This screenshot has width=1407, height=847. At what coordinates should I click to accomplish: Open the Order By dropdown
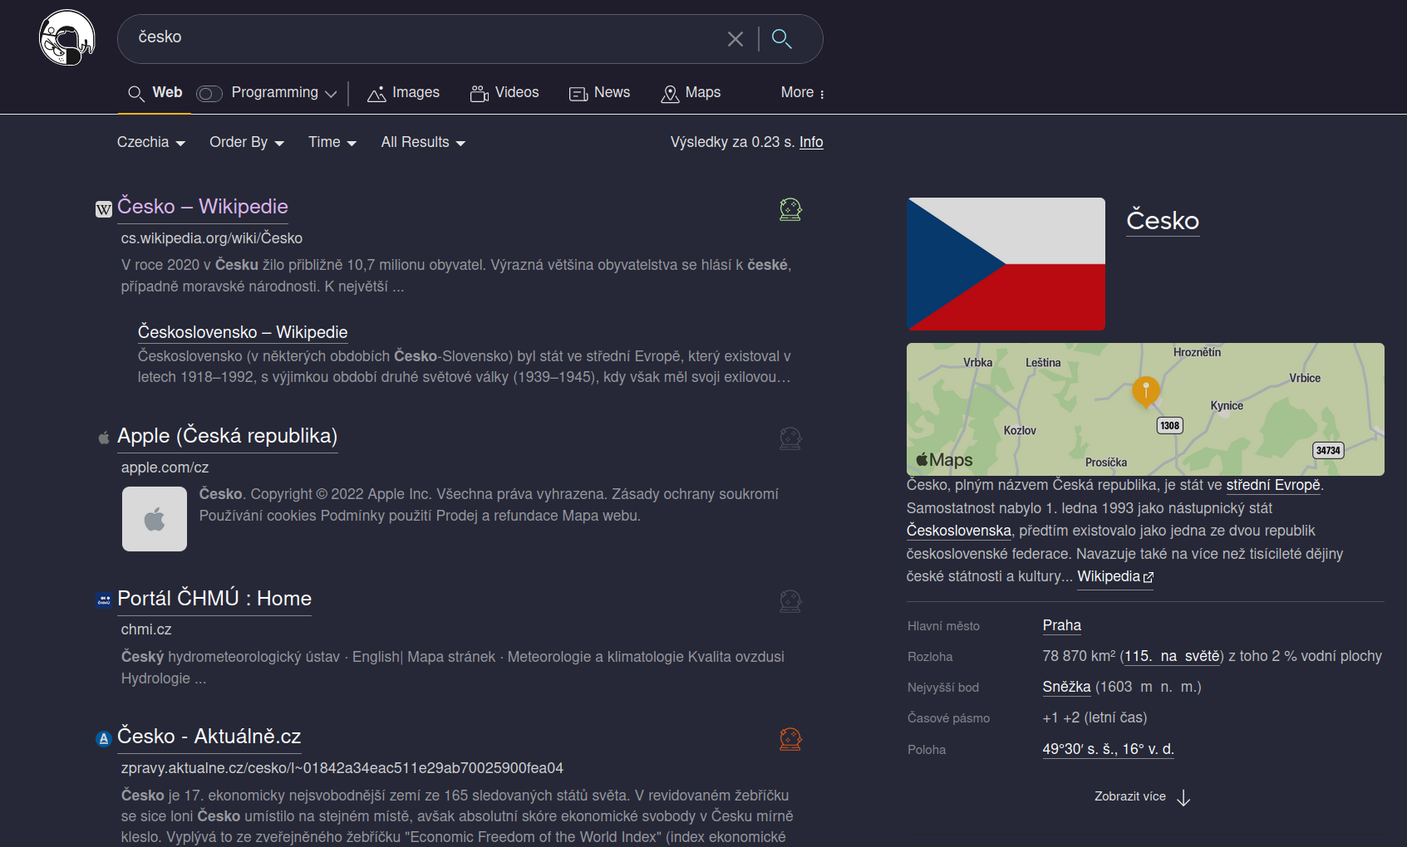click(x=246, y=143)
